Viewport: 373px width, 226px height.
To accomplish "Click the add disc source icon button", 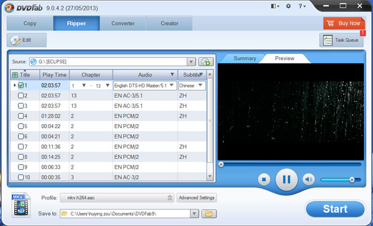I will [206, 62].
